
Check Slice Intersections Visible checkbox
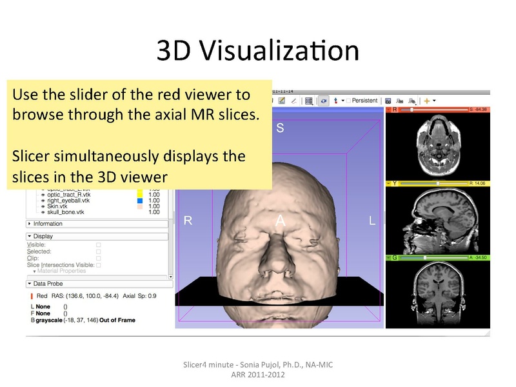click(x=99, y=265)
